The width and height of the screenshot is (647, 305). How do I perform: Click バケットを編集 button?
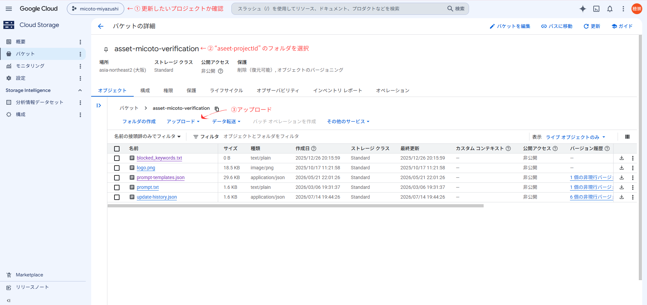(x=510, y=26)
